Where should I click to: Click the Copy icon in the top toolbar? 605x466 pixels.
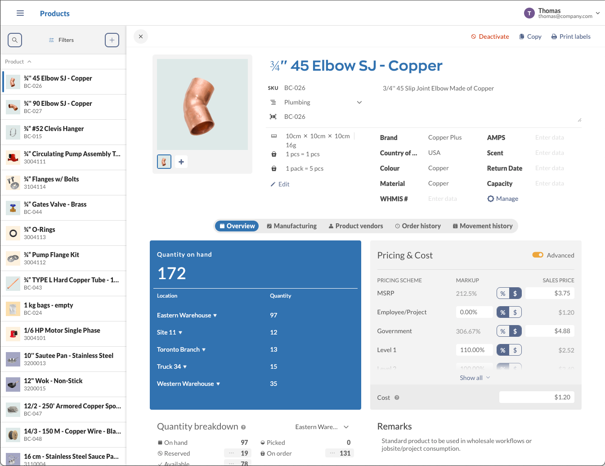[x=522, y=36]
